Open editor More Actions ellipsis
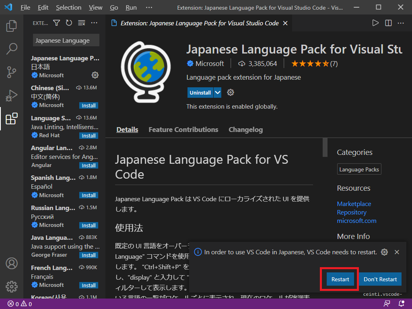The width and height of the screenshot is (412, 309). click(401, 23)
